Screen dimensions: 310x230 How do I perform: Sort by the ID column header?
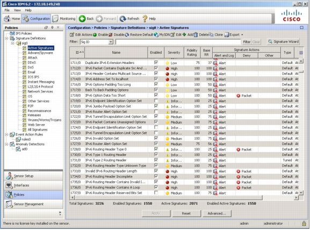77,53
